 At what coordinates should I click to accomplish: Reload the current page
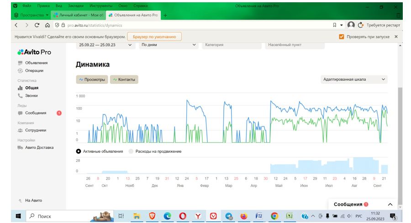pyautogui.click(x=37, y=25)
